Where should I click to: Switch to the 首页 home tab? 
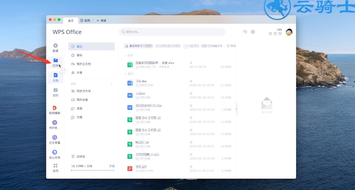coord(71,20)
